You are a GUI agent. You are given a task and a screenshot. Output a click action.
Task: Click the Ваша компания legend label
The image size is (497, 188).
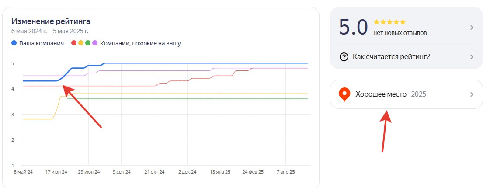(42, 43)
